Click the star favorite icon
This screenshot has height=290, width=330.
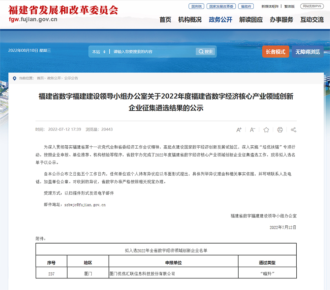coord(266,130)
